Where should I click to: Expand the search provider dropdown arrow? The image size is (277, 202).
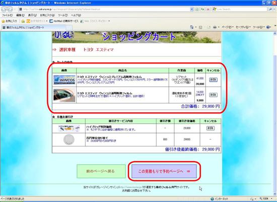tap(274, 9)
